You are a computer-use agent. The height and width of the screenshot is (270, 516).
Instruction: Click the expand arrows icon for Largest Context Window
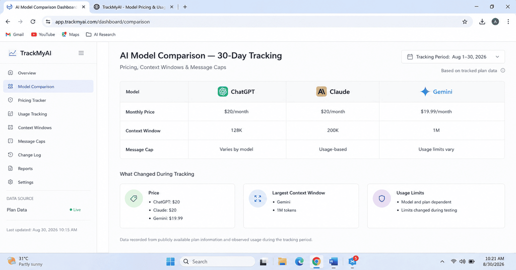257,198
